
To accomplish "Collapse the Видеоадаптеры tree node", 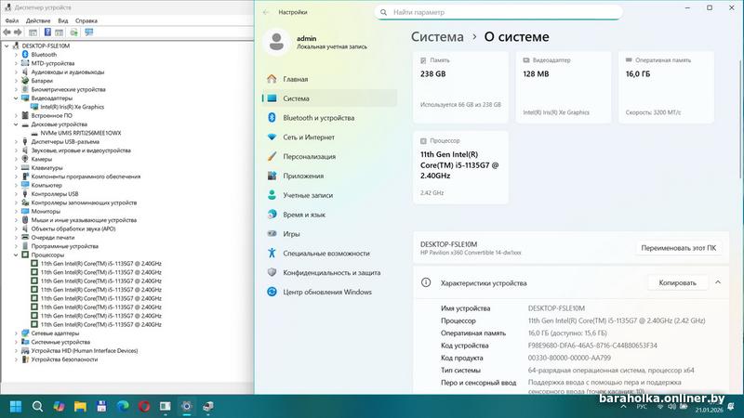I will pyautogui.click(x=16, y=98).
